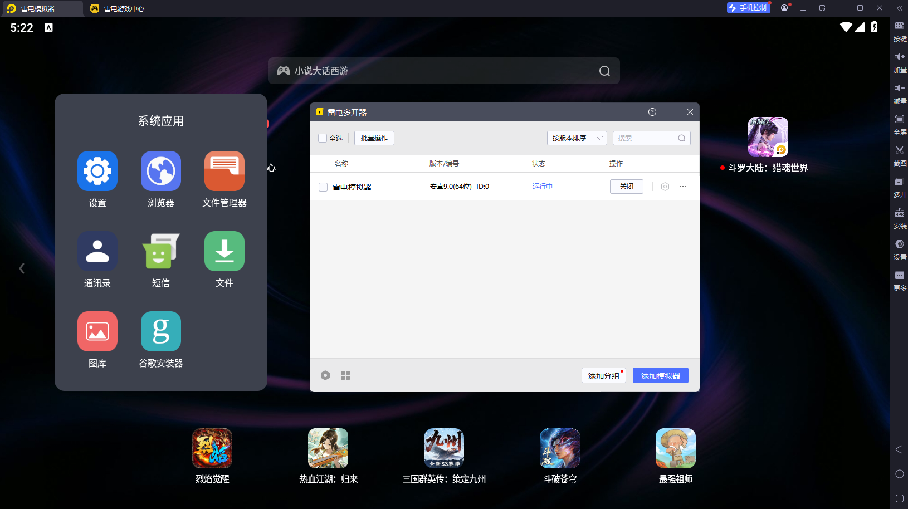Click 安装 to install an APK
This screenshot has height=509, width=908.
coord(900,219)
